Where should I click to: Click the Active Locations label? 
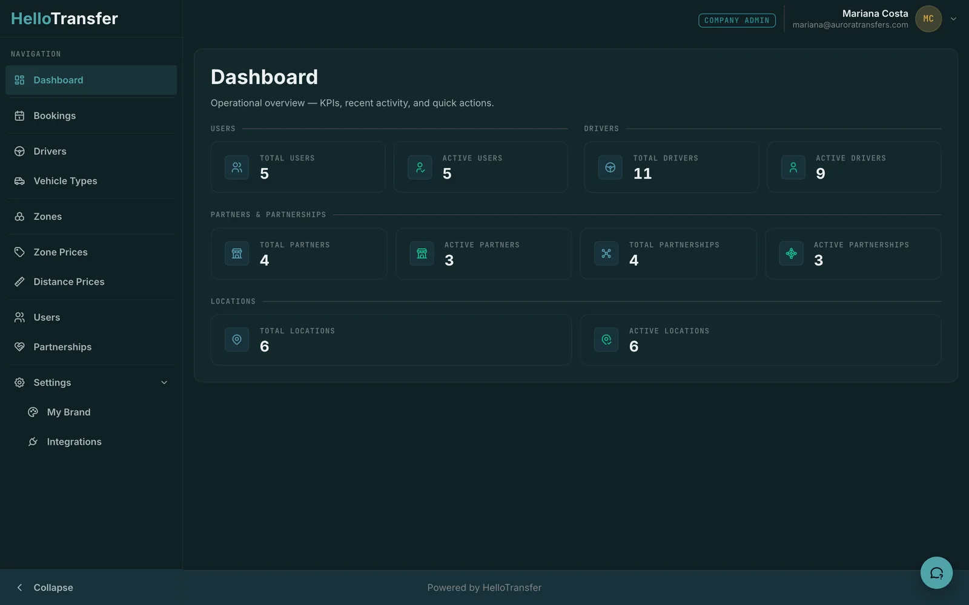669,331
